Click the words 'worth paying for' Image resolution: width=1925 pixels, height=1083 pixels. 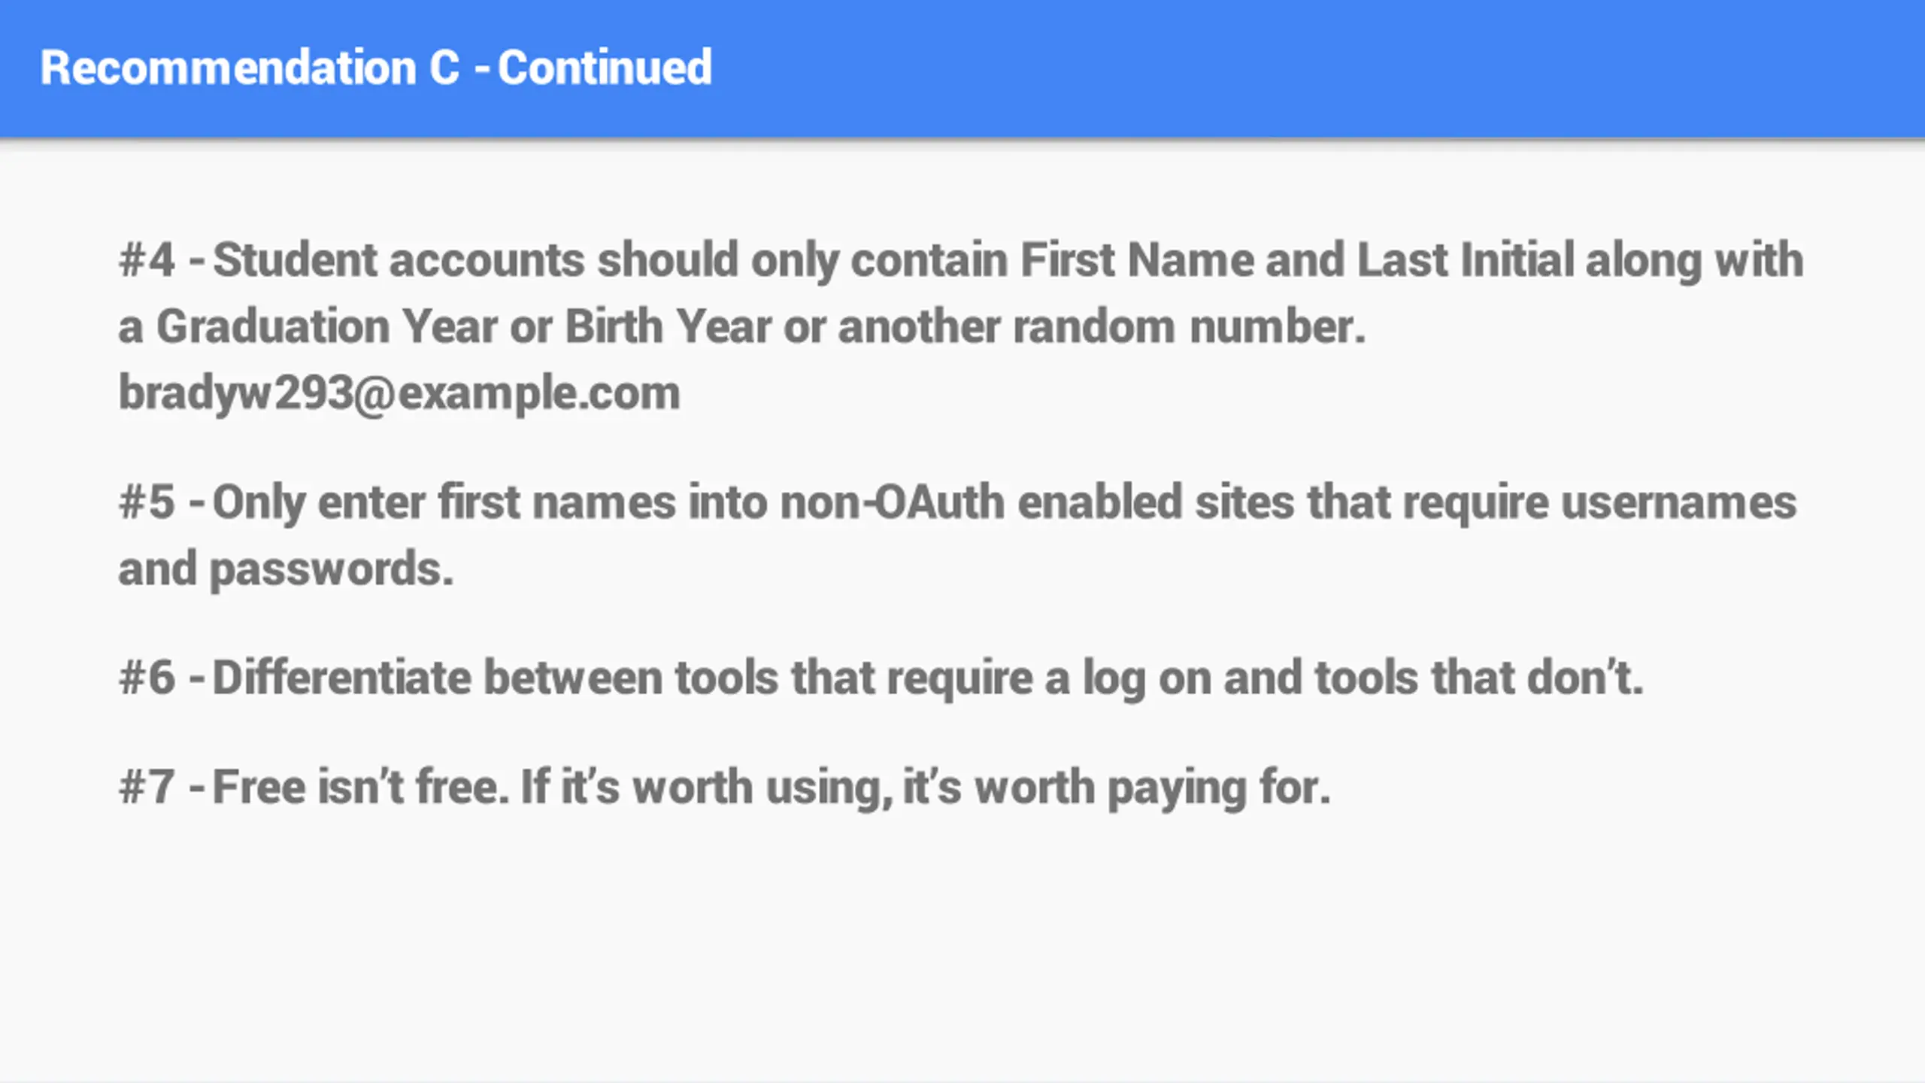(1153, 789)
